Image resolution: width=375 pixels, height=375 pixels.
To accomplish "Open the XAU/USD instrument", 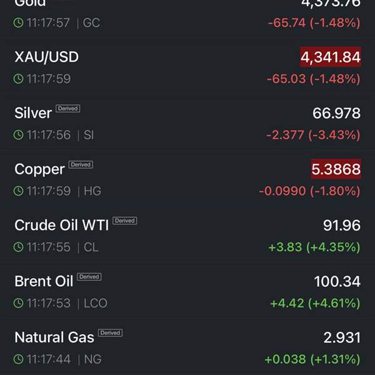I will (46, 57).
